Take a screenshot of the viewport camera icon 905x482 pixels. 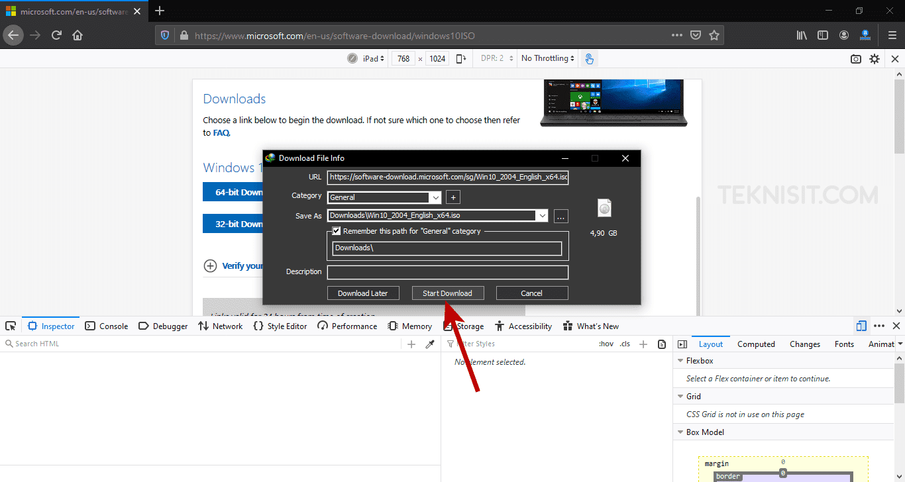click(856, 59)
